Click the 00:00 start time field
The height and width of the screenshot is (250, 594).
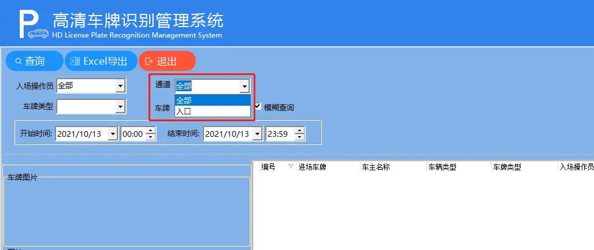pos(133,134)
